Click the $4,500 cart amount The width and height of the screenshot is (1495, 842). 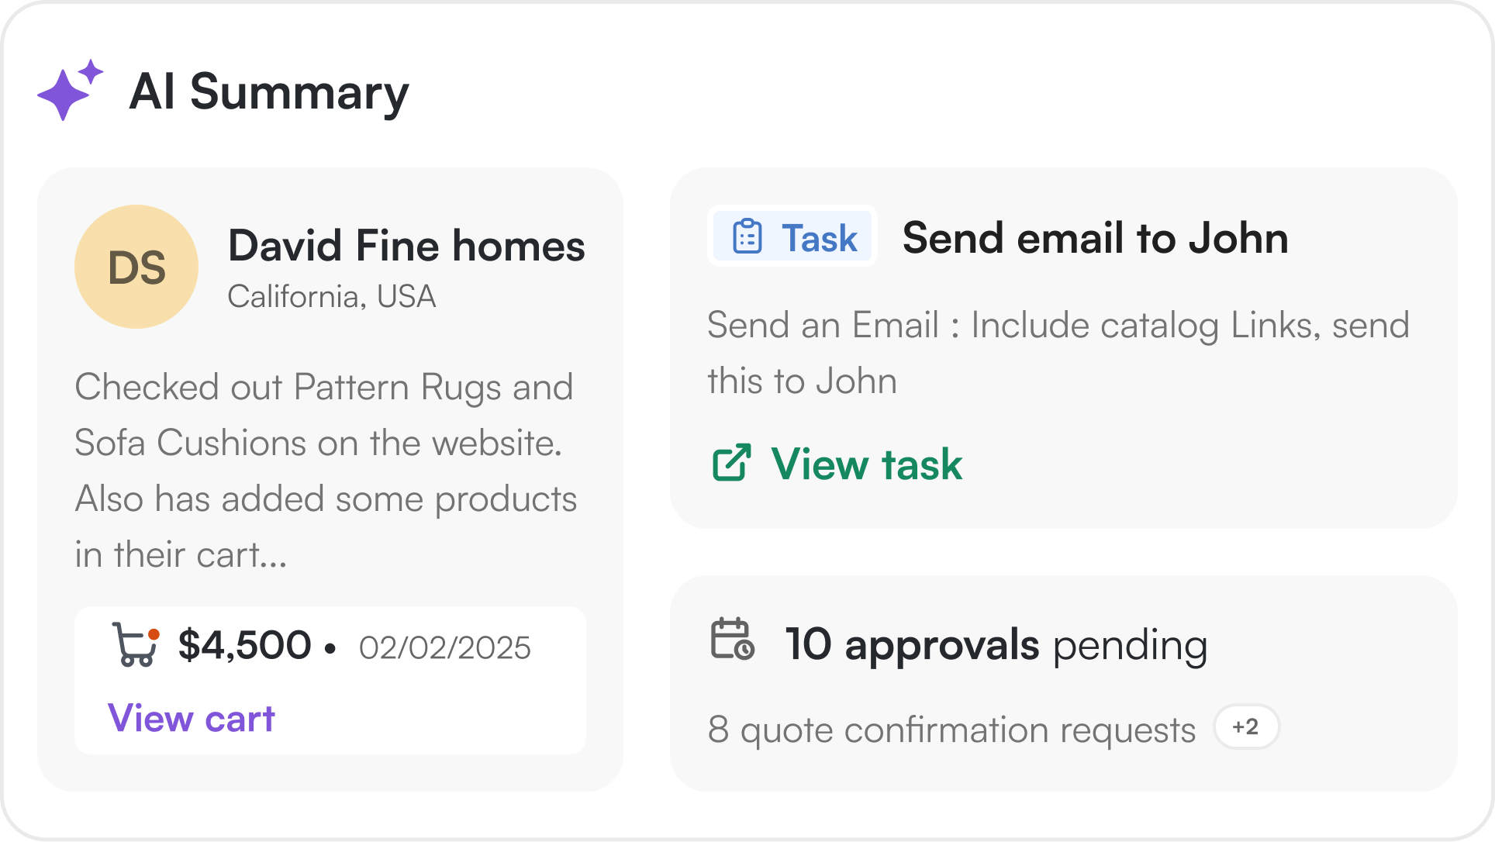tap(245, 645)
